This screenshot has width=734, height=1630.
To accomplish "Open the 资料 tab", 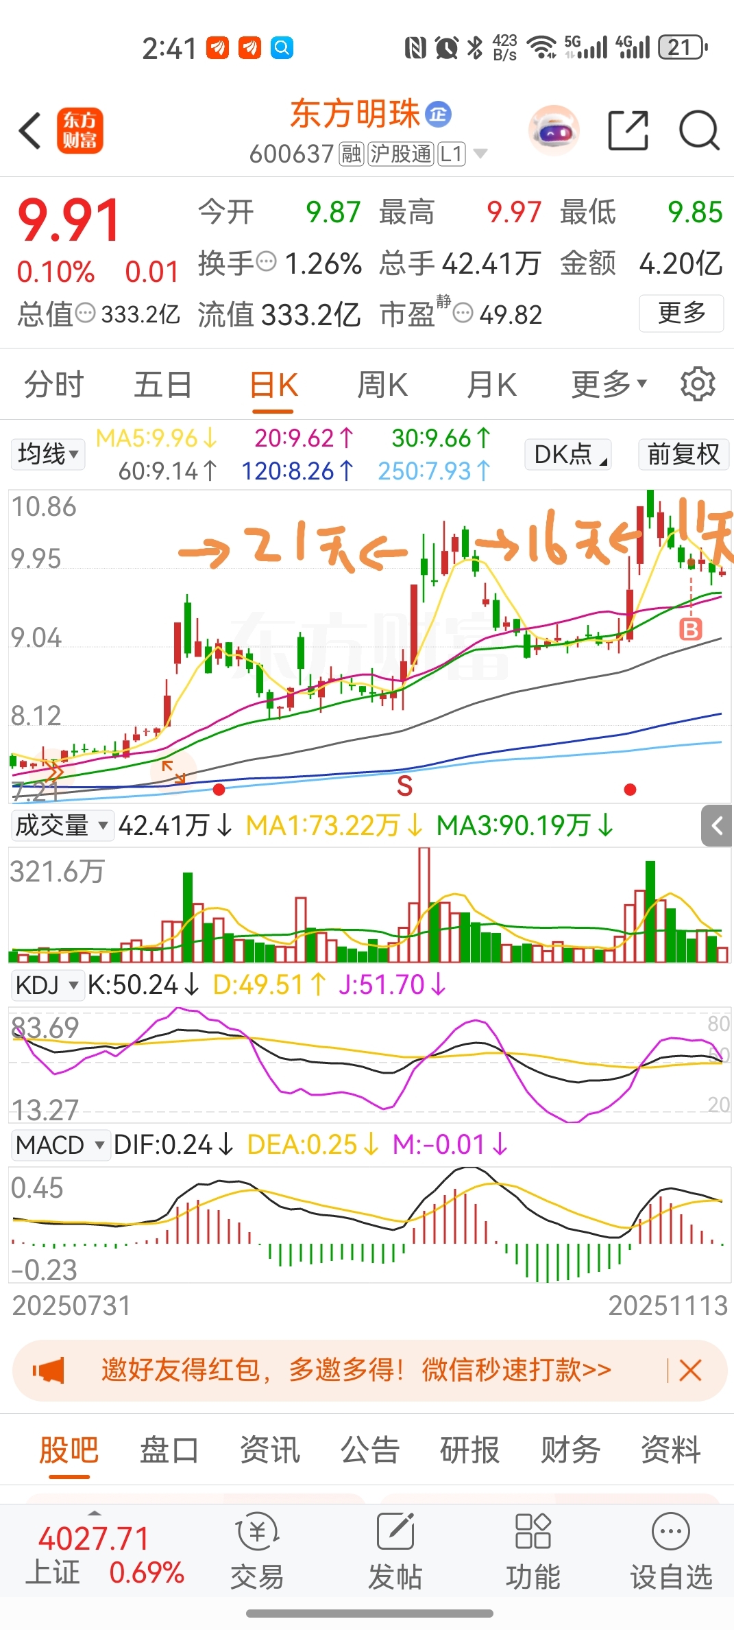I will [x=670, y=1450].
